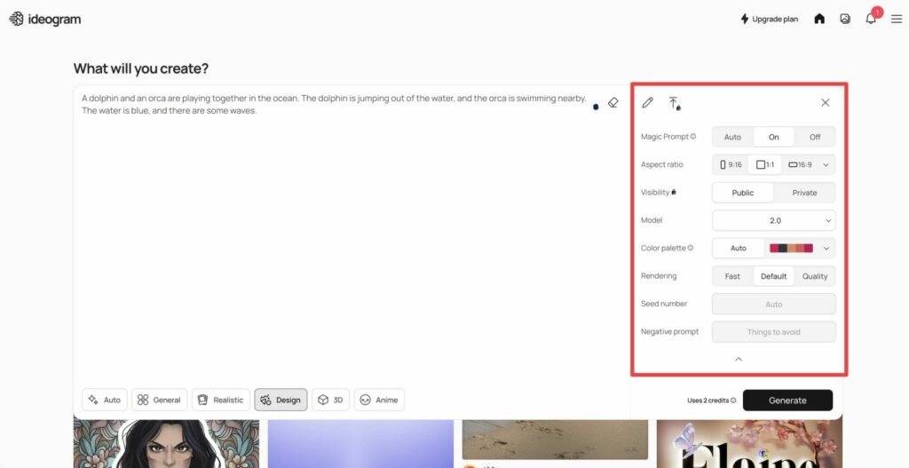The width and height of the screenshot is (909, 468).
Task: Open the Model 2.0 dropdown
Action: tap(774, 220)
